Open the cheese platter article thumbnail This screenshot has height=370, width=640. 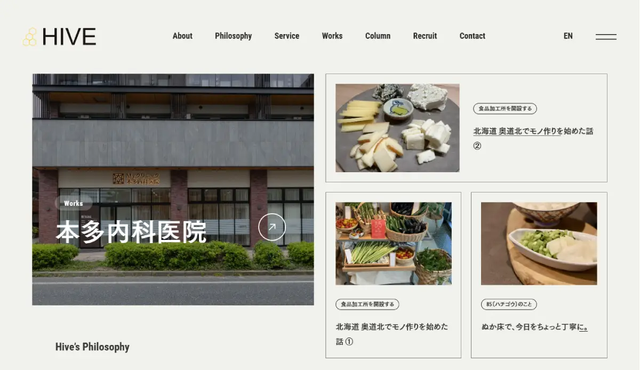pyautogui.click(x=397, y=128)
